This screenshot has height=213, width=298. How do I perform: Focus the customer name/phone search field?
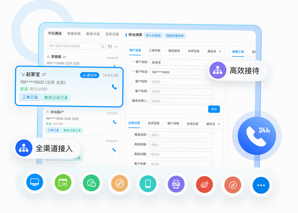pos(73,46)
